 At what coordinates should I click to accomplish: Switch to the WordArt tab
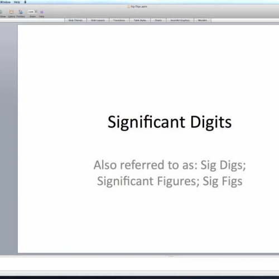(x=203, y=20)
